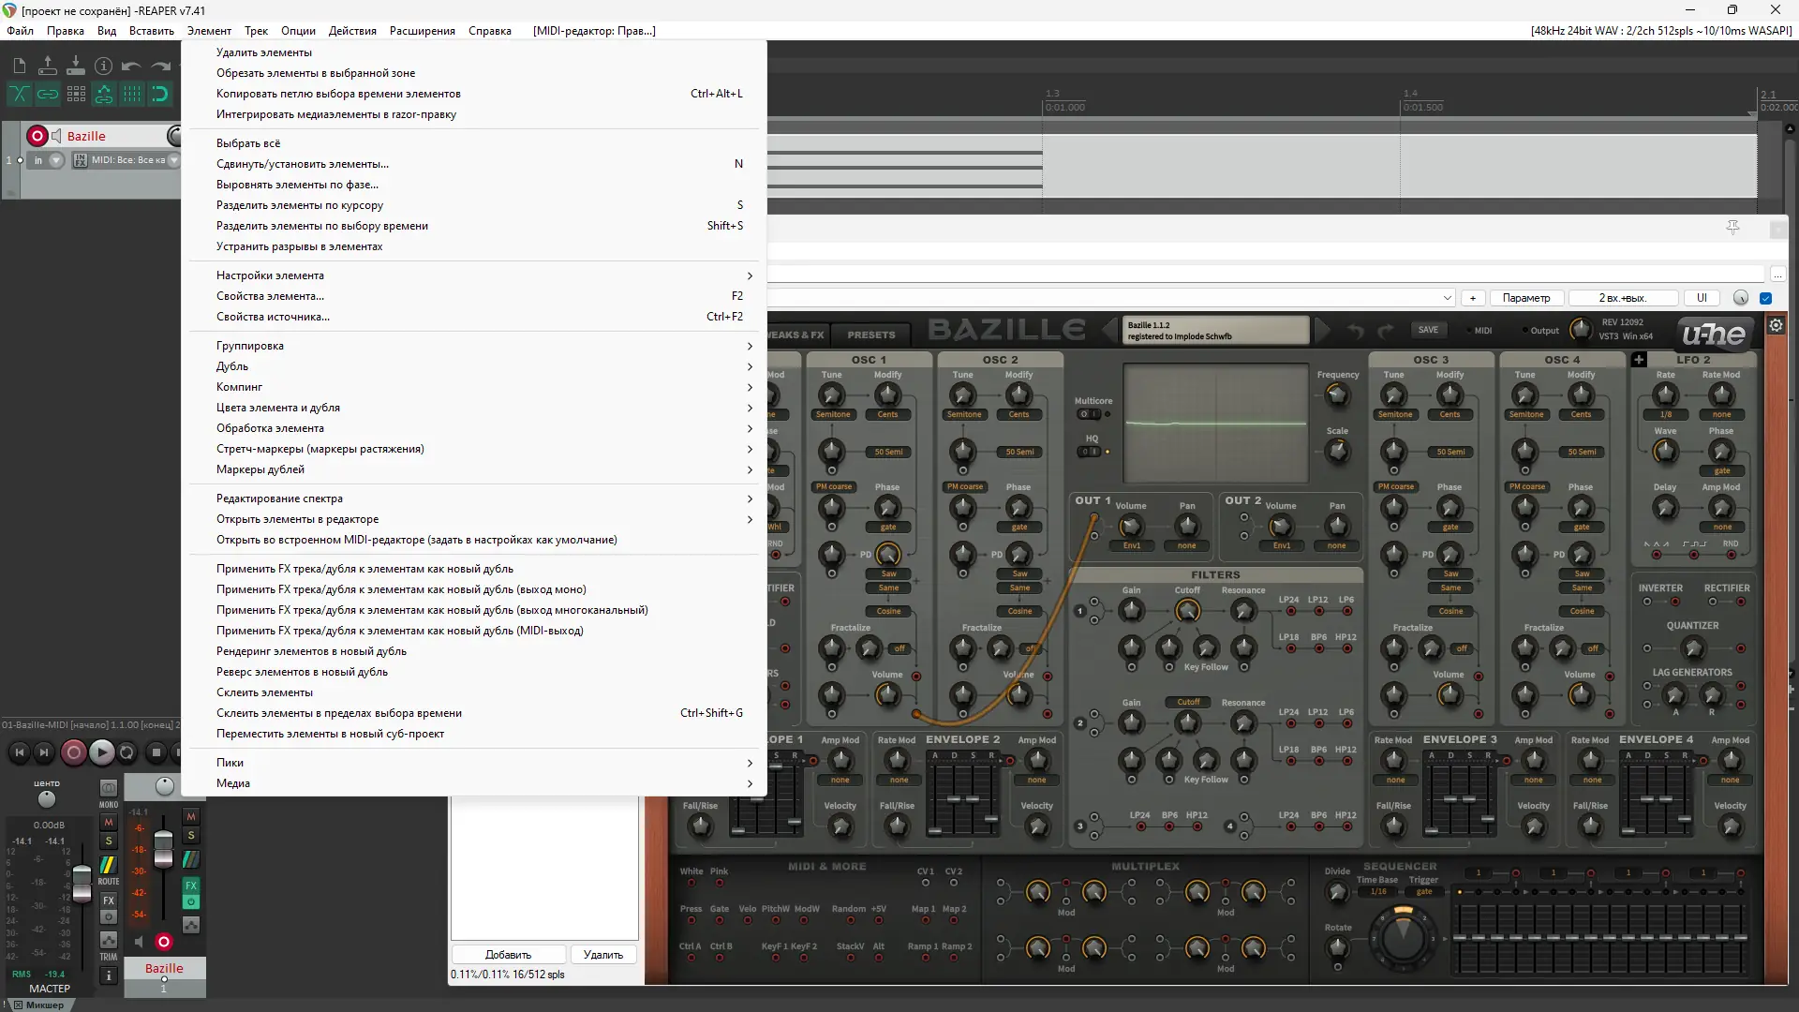Open the Трек menu in menu bar

tap(256, 31)
